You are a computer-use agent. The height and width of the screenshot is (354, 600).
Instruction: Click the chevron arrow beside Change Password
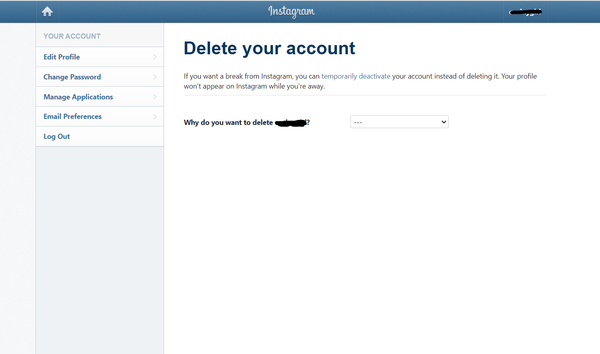(155, 77)
